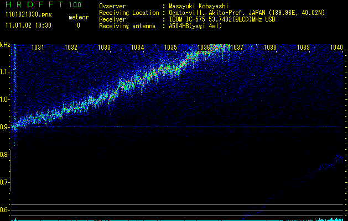Screen dimensions: 348x221
Task: Click time marker 1040
Action: click(x=337, y=47)
